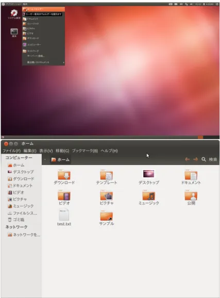Image resolution: width=220 pixels, height=298 pixels.
Task: Click the Ubuntu logo in top panel
Action: pyautogui.click(x=3, y=4)
